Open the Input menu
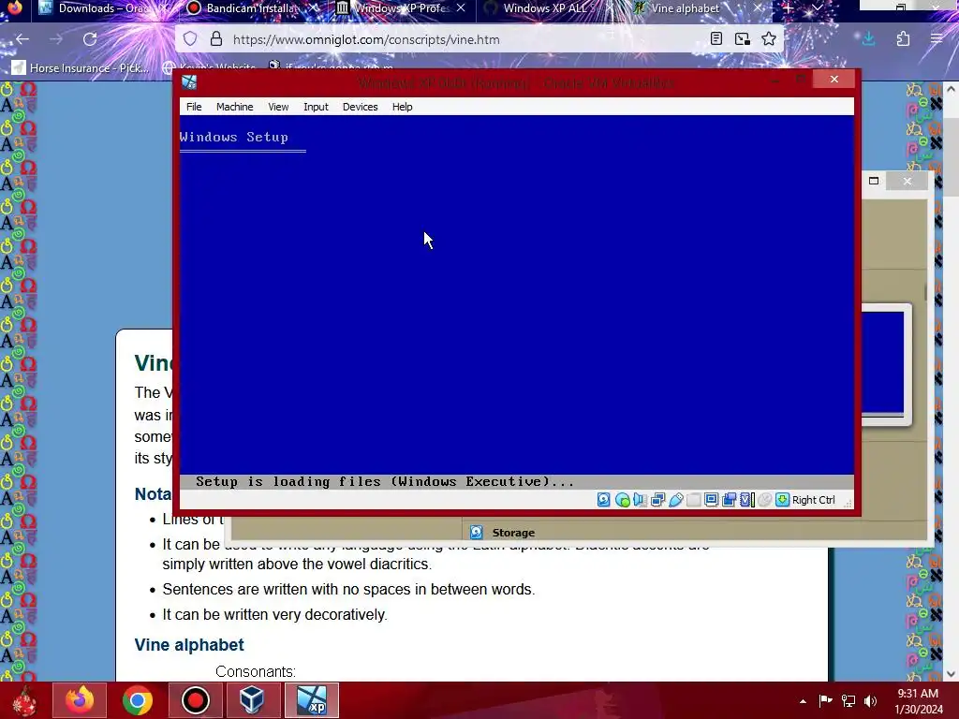959x719 pixels. [x=316, y=107]
